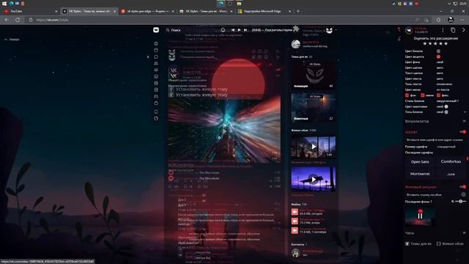Image resolution: width=469 pixels, height=264 pixels.
Task: Open the 'Анимация' album thumbnail
Action: (314, 75)
